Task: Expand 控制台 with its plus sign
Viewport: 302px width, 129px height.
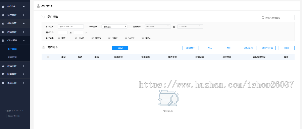Action: click(x=23, y=7)
